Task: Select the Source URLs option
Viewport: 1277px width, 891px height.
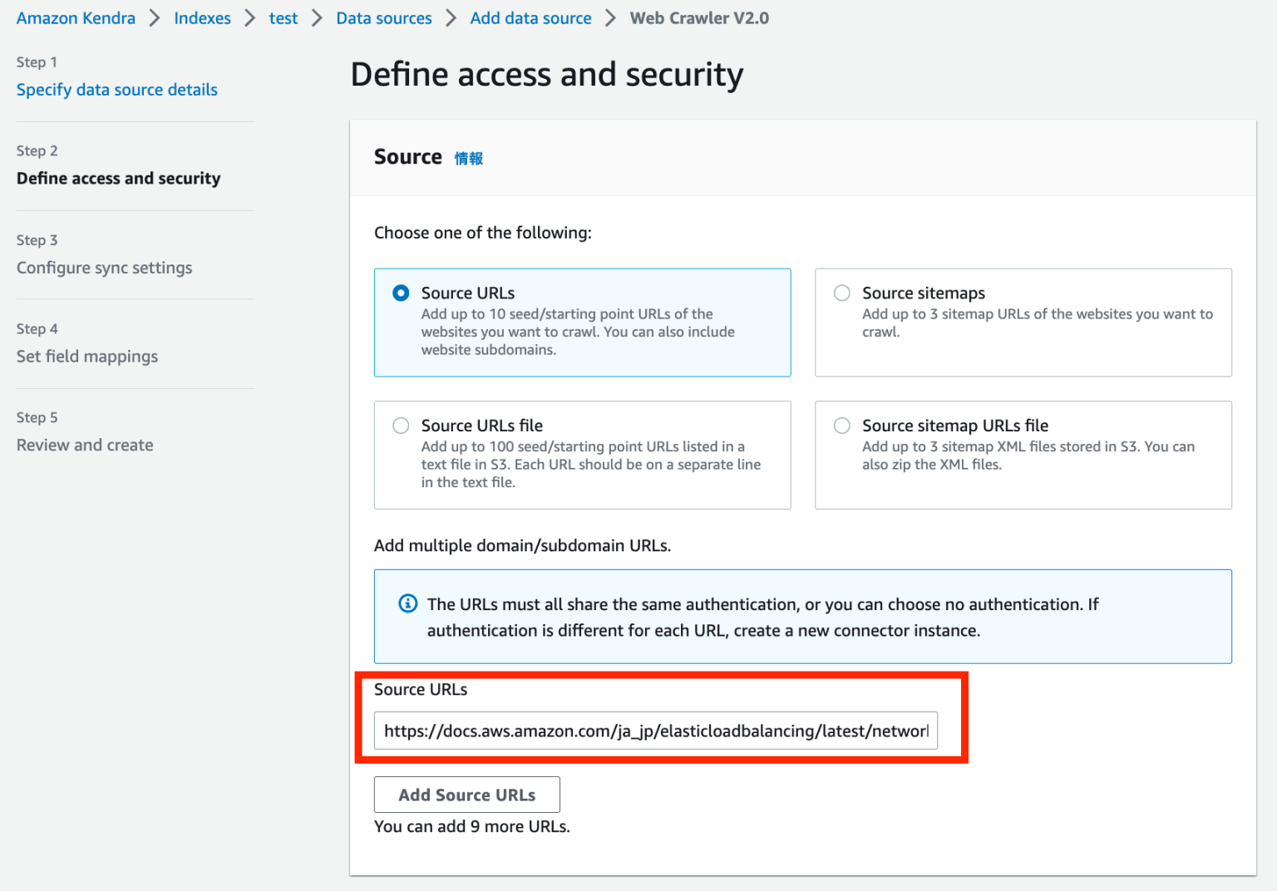Action: pos(401,293)
